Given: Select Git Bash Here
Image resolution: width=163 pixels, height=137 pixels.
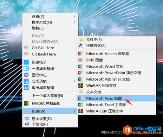Looking at the screenshot, I should tap(50, 54).
